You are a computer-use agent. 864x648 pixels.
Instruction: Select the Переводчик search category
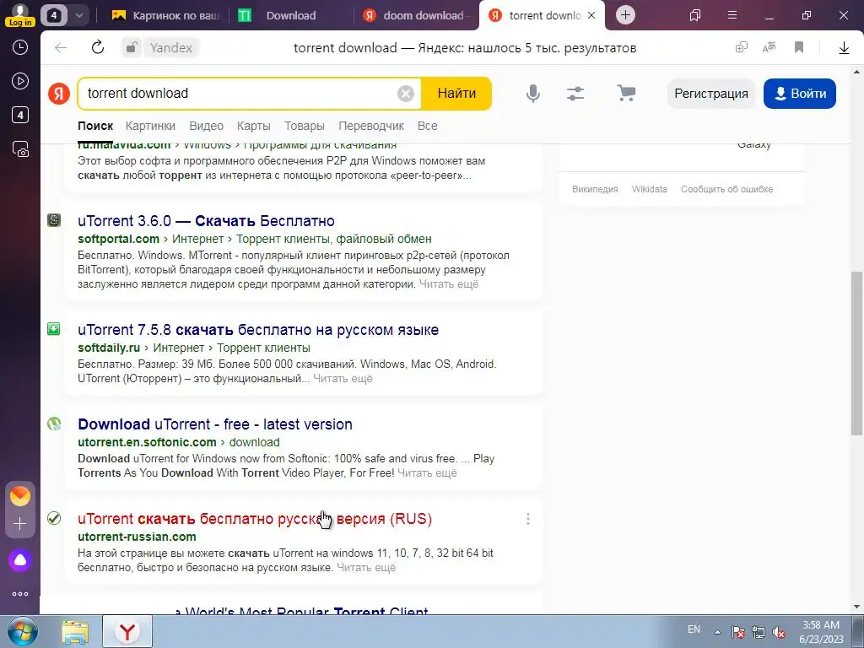[x=371, y=126]
